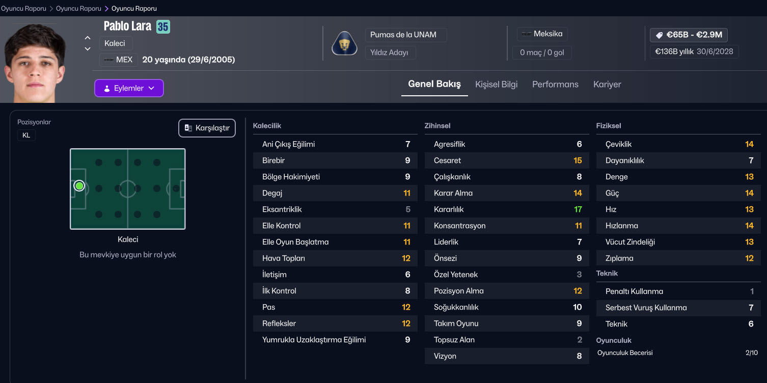
Task: Select the green goalkeeper position dot on pitch
Action: point(79,186)
